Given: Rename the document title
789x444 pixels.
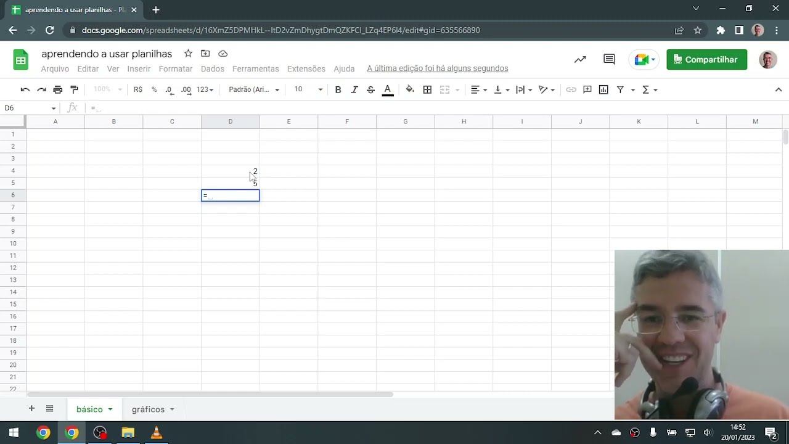Looking at the screenshot, I should coord(107,54).
